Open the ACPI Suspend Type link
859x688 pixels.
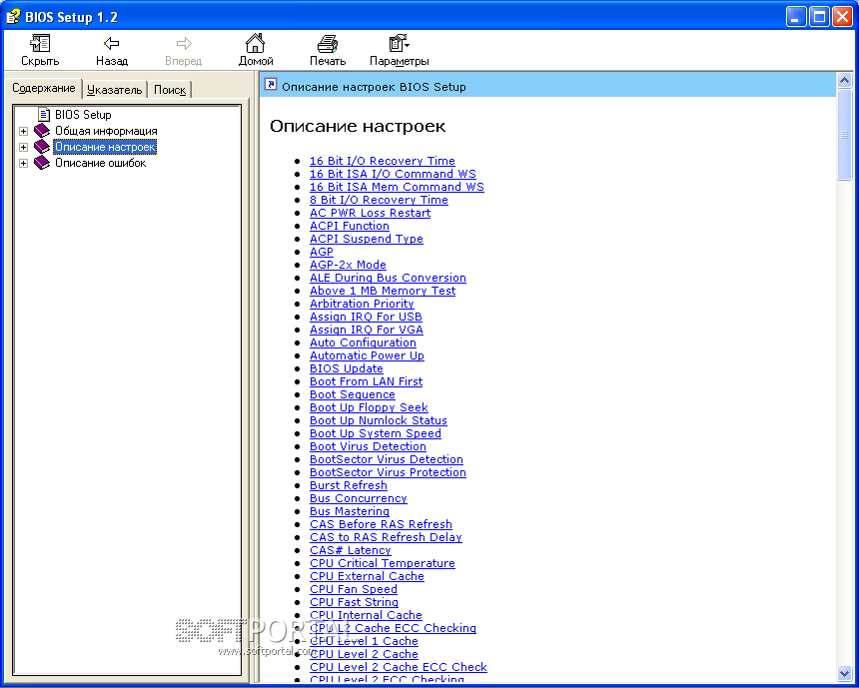[366, 239]
